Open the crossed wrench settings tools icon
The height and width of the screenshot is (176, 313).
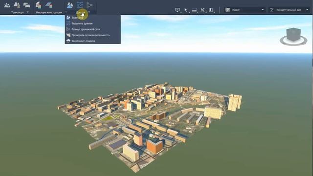tap(202, 10)
